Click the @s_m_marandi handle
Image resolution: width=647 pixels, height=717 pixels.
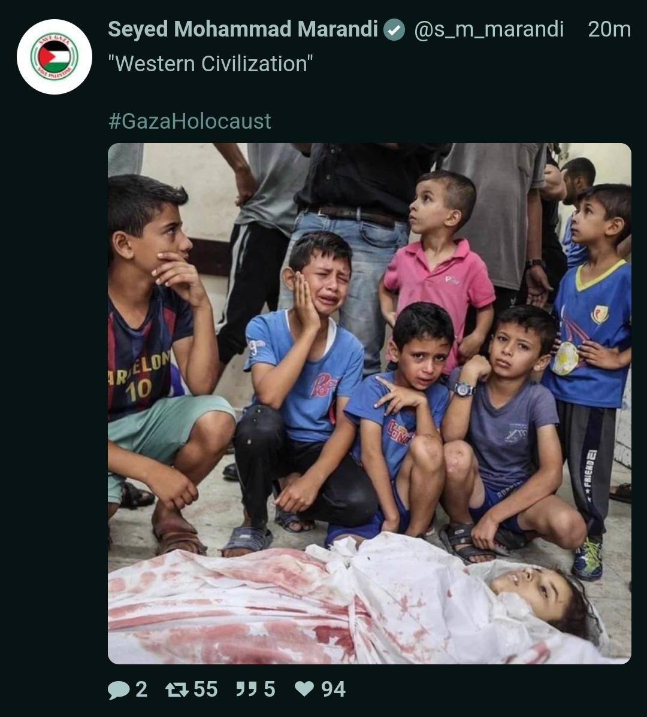click(x=489, y=29)
